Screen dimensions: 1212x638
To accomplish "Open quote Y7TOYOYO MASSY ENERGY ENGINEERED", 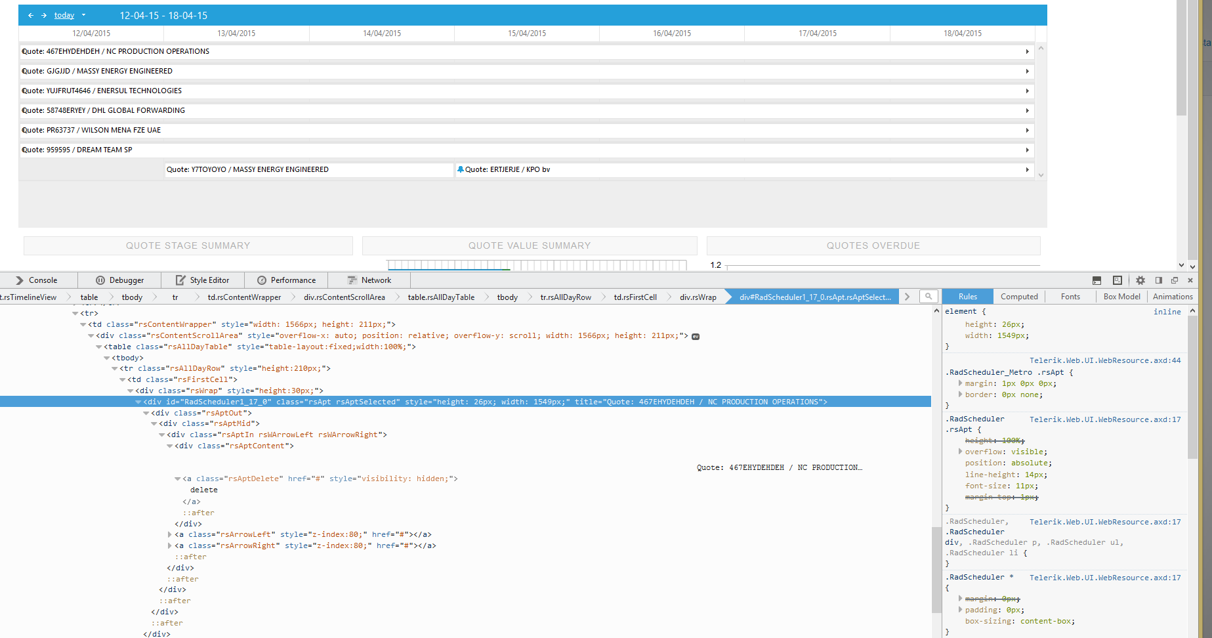I will [x=309, y=169].
